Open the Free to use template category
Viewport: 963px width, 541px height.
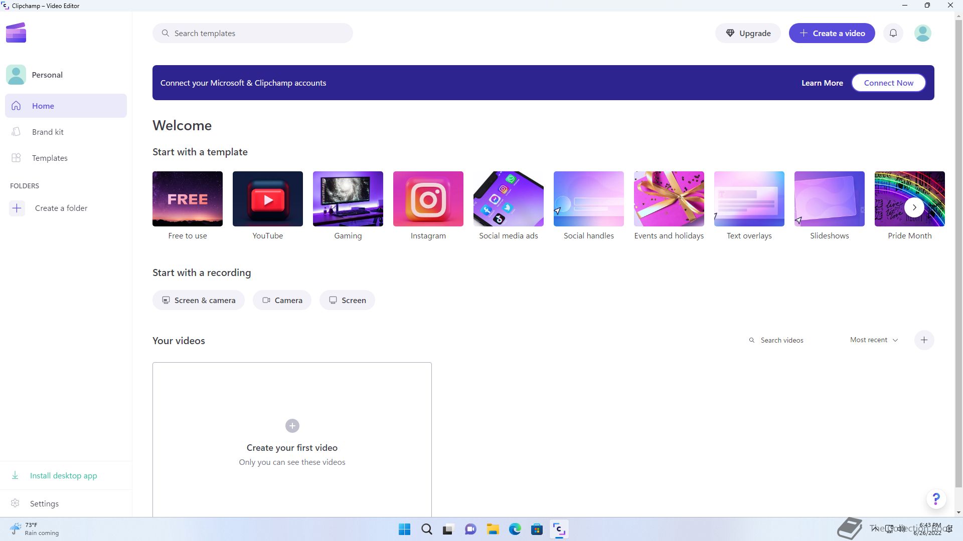pyautogui.click(x=188, y=206)
